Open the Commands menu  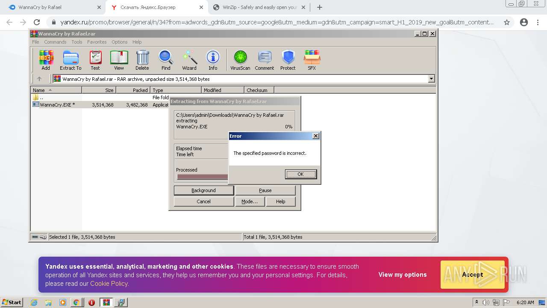click(x=55, y=42)
